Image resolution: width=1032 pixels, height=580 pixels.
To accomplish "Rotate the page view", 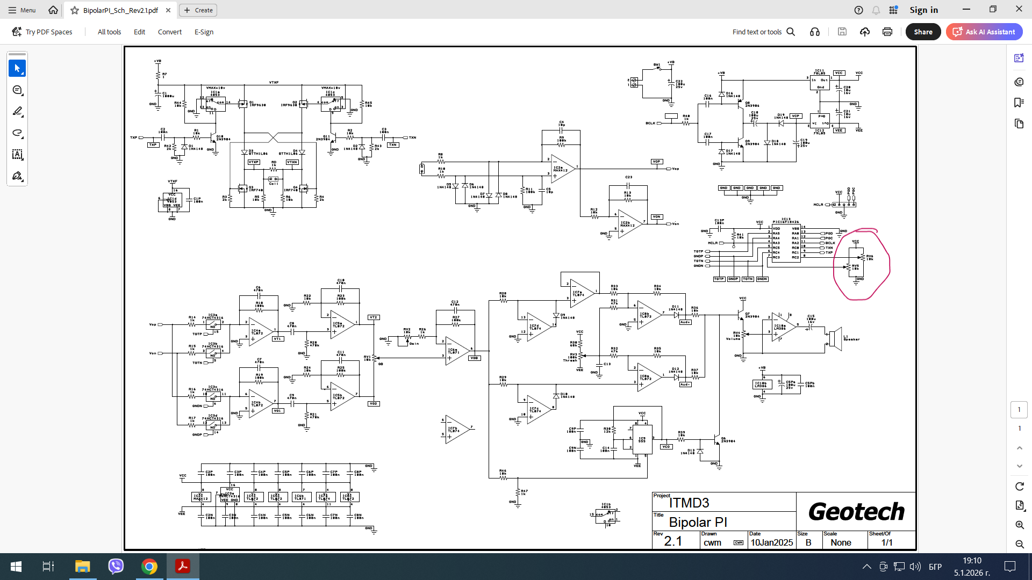I will pos(1020,487).
